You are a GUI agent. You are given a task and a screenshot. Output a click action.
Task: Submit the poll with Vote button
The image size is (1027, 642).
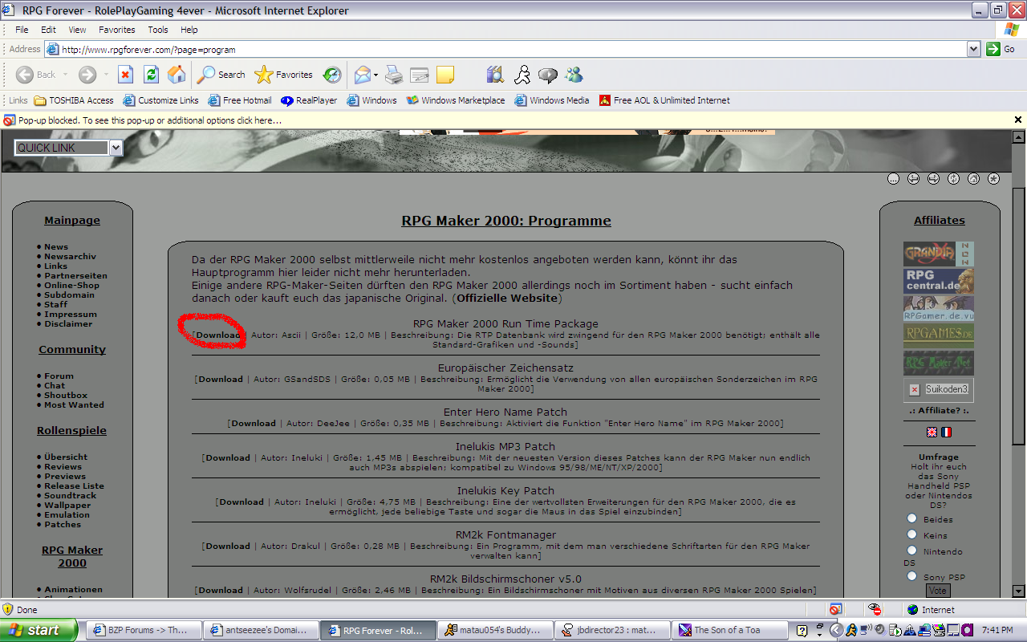(938, 591)
